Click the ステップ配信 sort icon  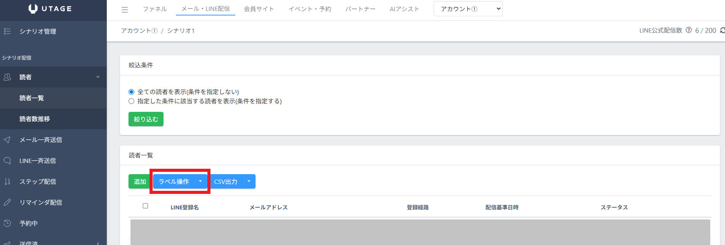7,182
